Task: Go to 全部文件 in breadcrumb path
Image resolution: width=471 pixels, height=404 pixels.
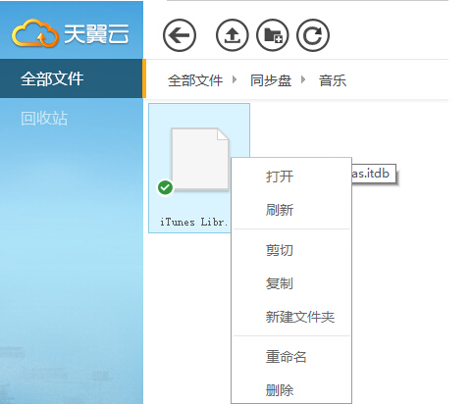Action: 195,80
